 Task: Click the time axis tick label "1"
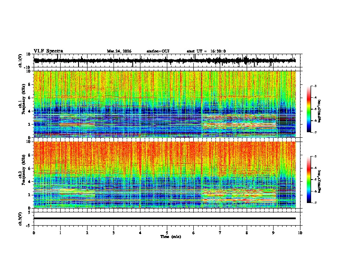pos(60,233)
